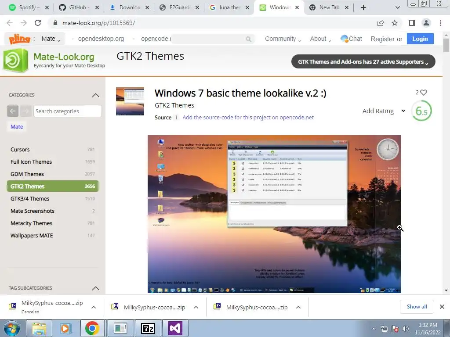Click the Mate-Look.org cube logo
This screenshot has height=337, width=450.
pos(15,60)
